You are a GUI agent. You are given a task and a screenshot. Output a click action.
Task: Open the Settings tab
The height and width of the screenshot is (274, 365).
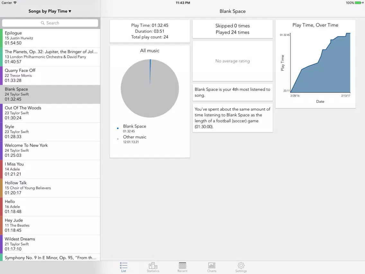pos(241,267)
